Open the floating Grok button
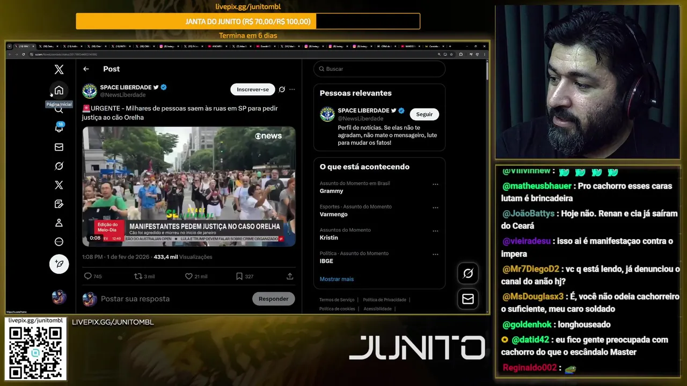The height and width of the screenshot is (386, 687). point(468,273)
